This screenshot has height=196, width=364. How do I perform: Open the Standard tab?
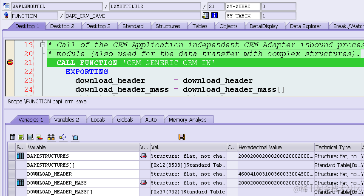[133, 26]
